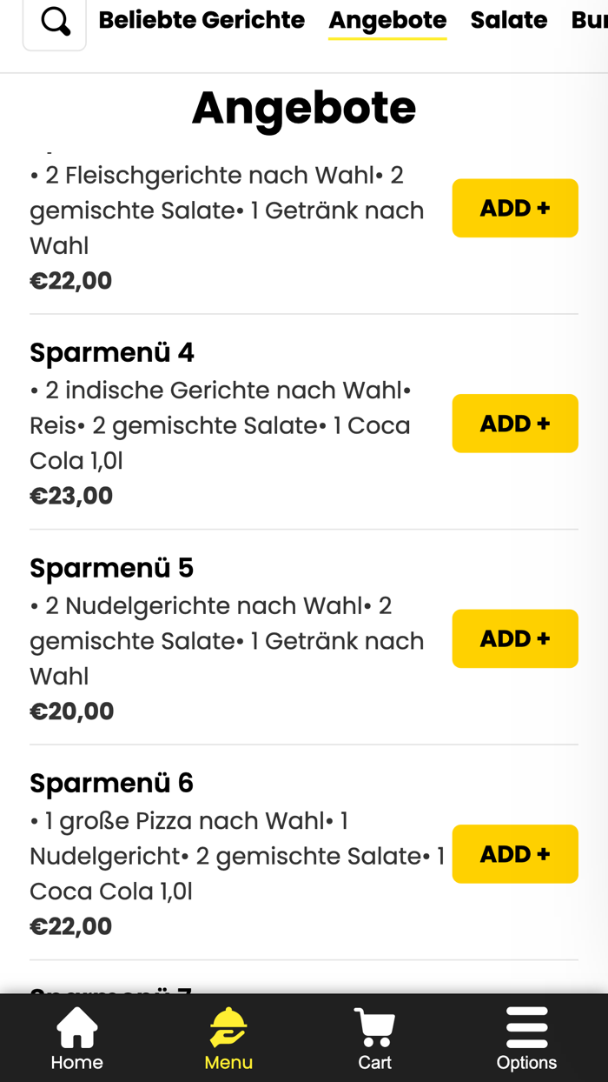Open the Salate category tab
Image resolution: width=608 pixels, height=1082 pixels.
(x=509, y=19)
